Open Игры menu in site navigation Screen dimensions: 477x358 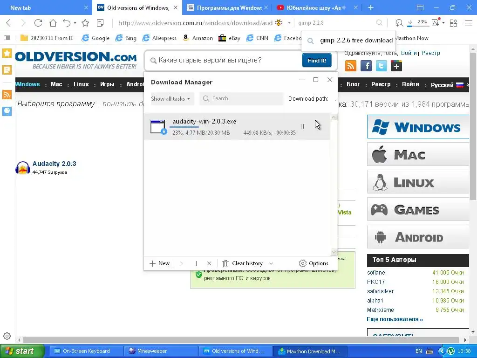pos(108,84)
